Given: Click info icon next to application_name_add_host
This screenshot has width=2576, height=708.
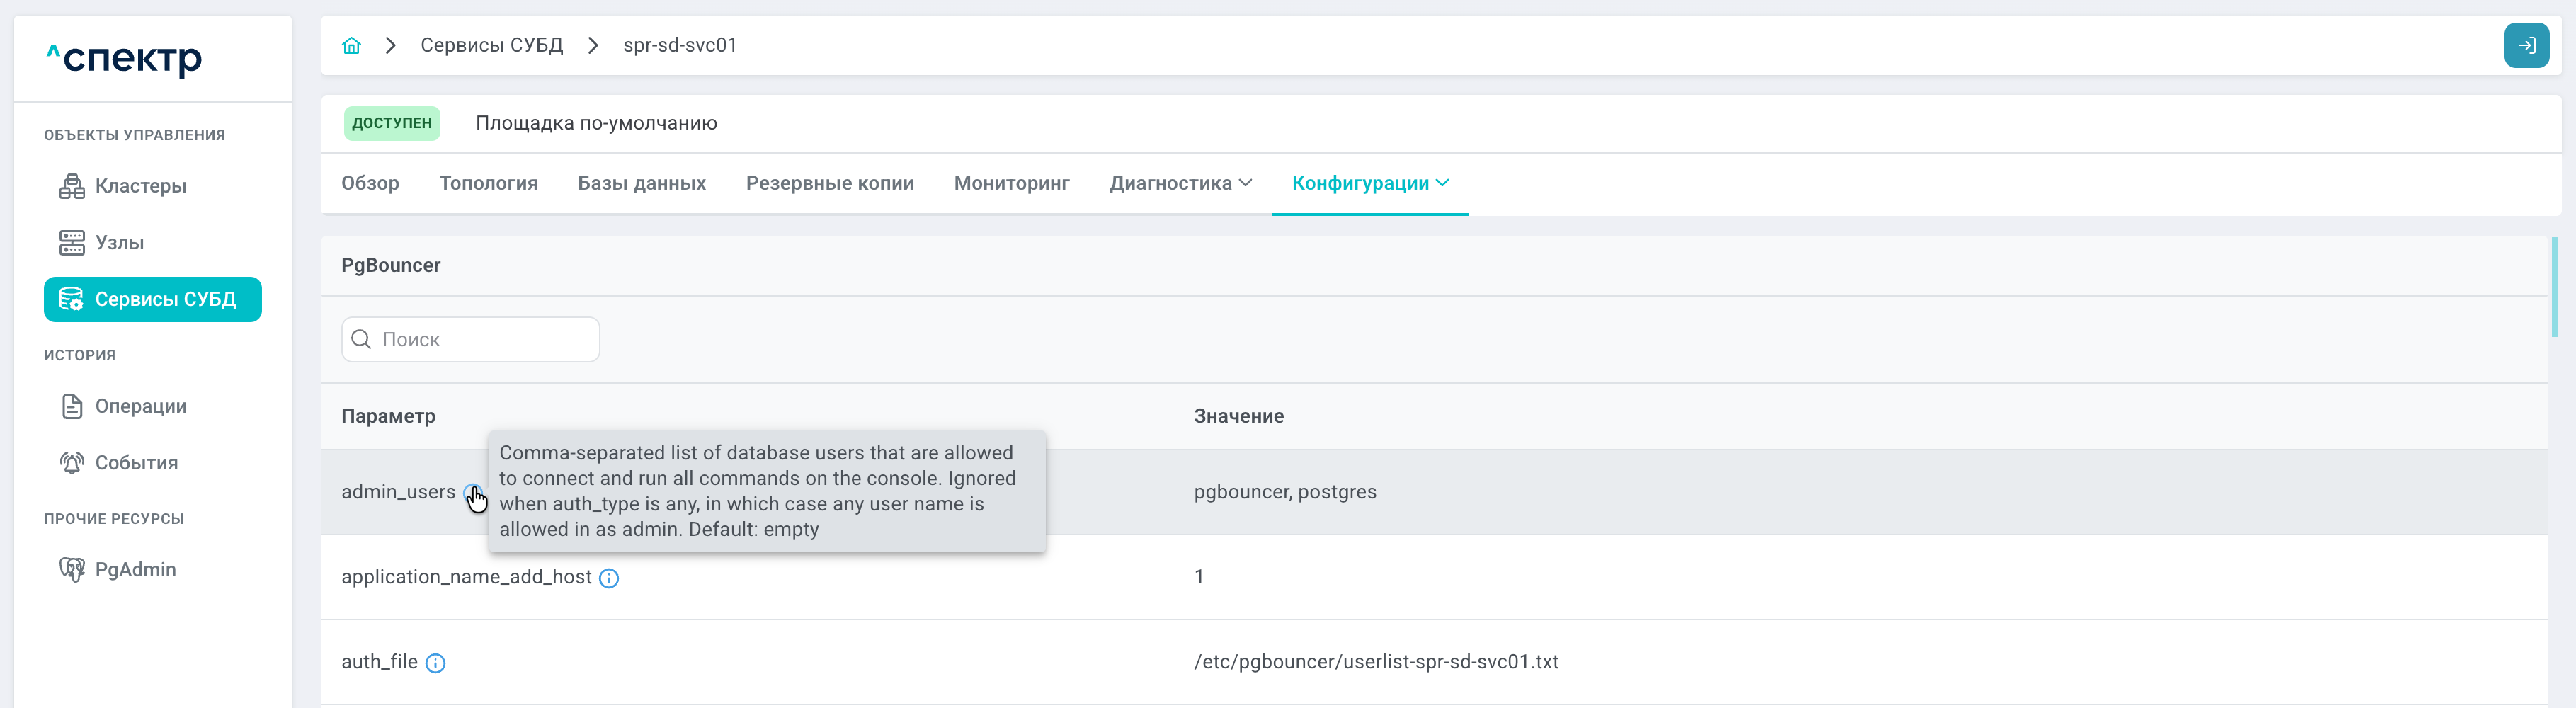Looking at the screenshot, I should 609,578.
